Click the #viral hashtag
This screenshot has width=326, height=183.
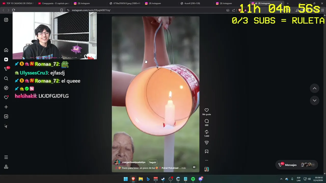165,168
